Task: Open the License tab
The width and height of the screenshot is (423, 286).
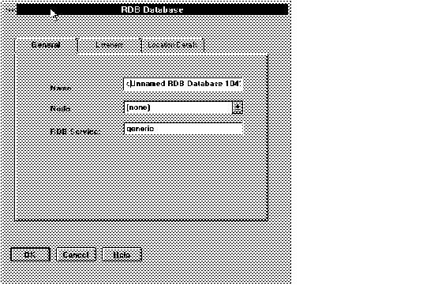Action: point(109,45)
